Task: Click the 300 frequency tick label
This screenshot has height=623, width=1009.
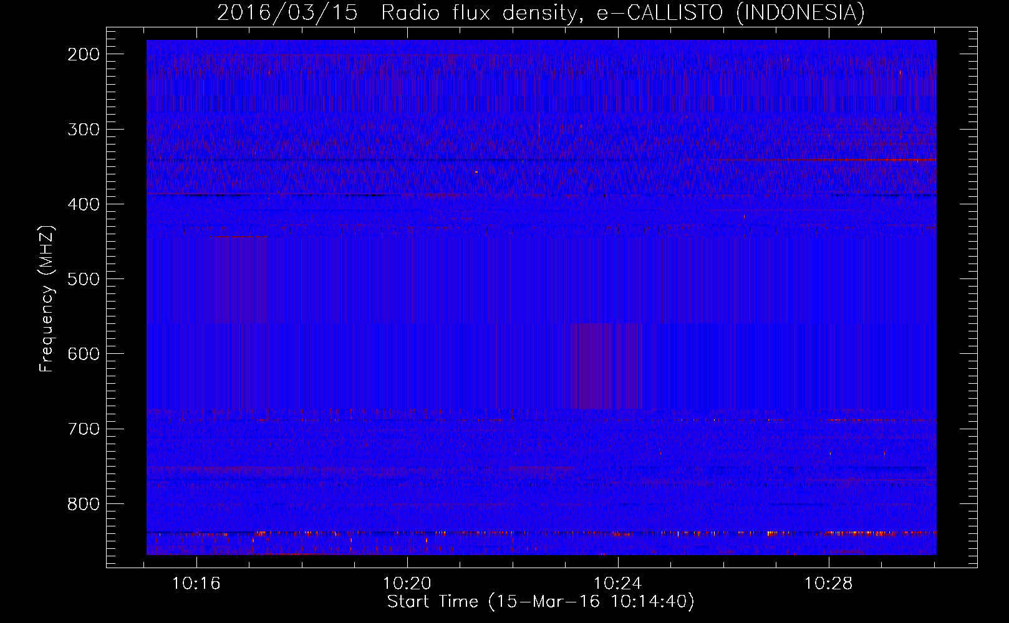Action: (83, 130)
